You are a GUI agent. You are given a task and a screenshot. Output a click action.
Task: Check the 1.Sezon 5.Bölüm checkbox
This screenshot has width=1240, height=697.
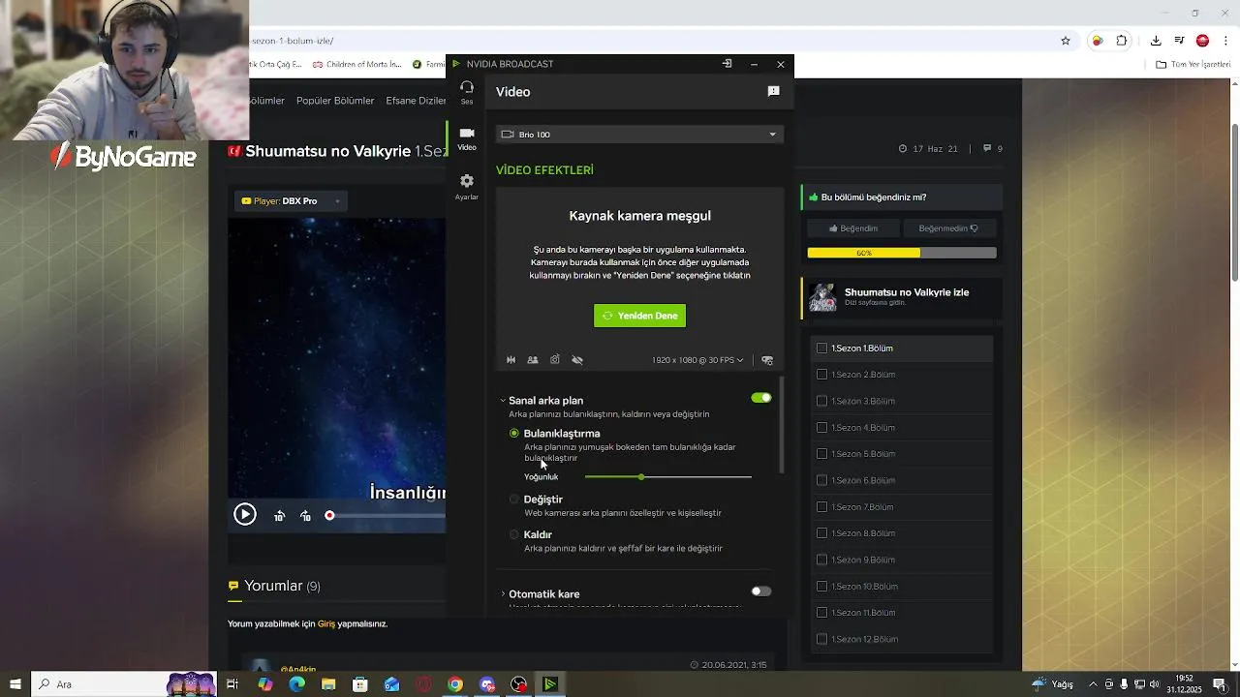coord(821,454)
